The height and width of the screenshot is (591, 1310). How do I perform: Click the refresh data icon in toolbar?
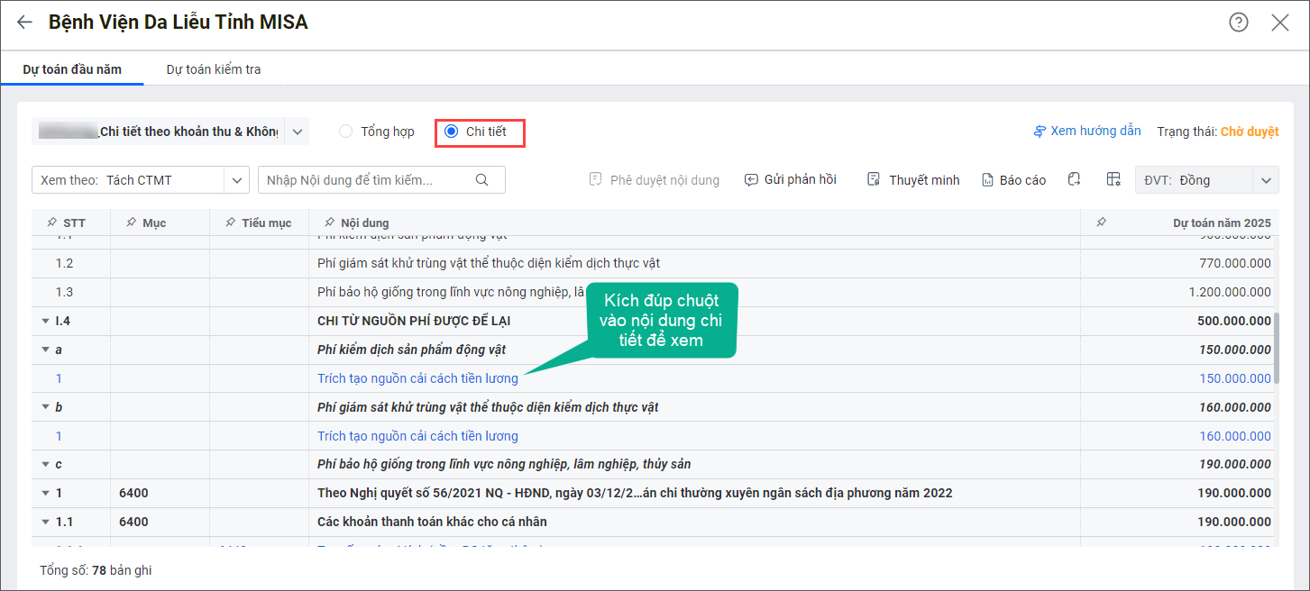[x=1074, y=179]
